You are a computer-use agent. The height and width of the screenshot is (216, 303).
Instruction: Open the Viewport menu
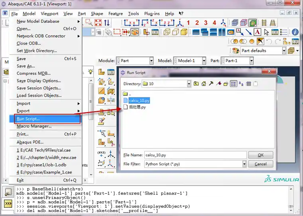[49, 14]
